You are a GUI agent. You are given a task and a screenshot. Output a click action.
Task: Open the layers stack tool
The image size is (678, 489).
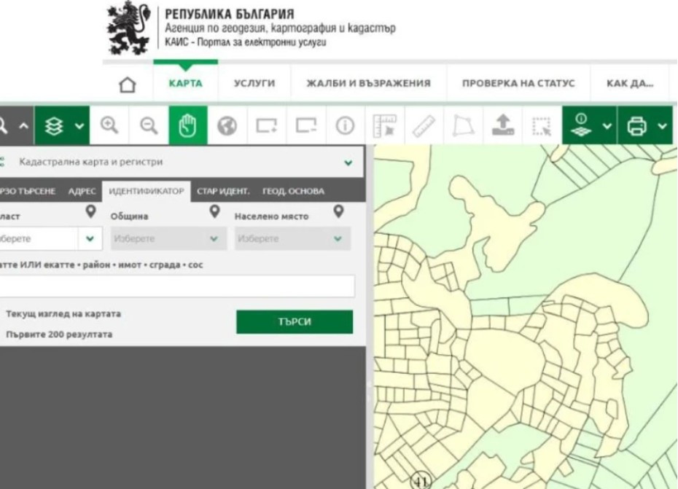pos(54,126)
